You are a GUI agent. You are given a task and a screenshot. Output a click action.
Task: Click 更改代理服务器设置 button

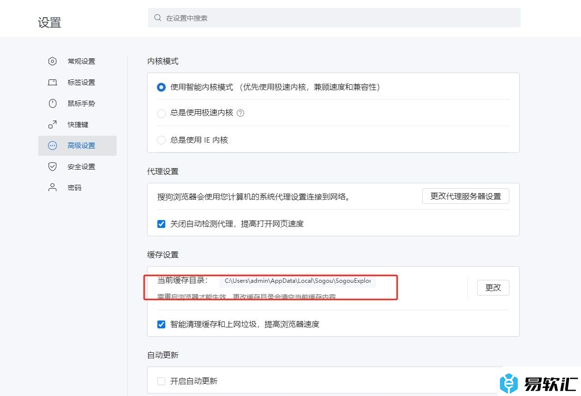click(465, 196)
